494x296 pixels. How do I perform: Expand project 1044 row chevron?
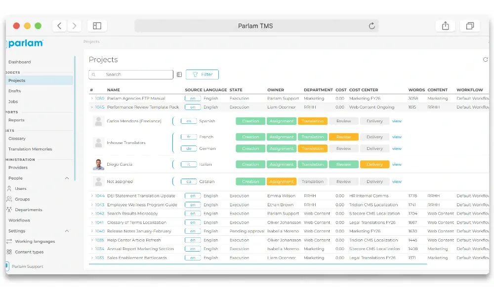tap(92, 196)
